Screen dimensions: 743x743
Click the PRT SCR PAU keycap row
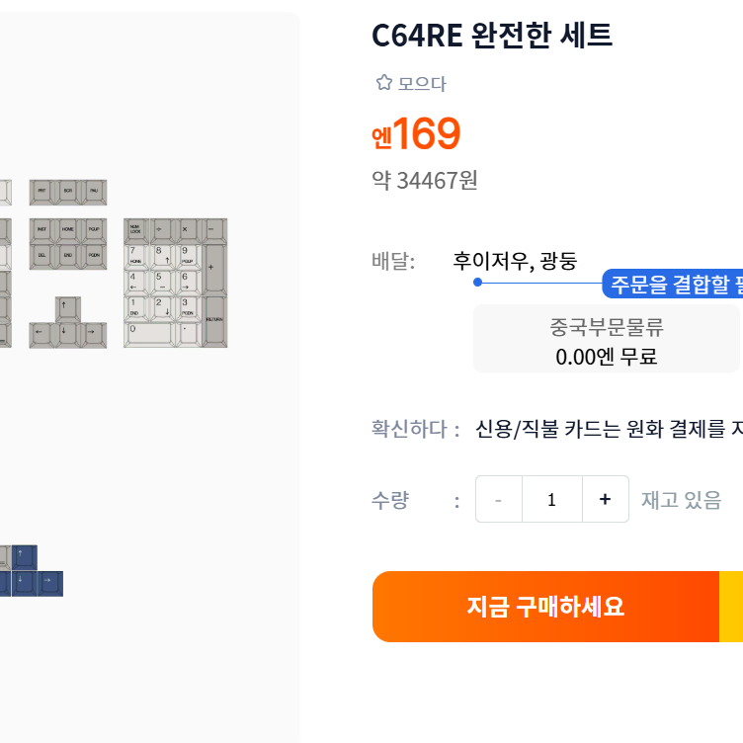coord(68,193)
